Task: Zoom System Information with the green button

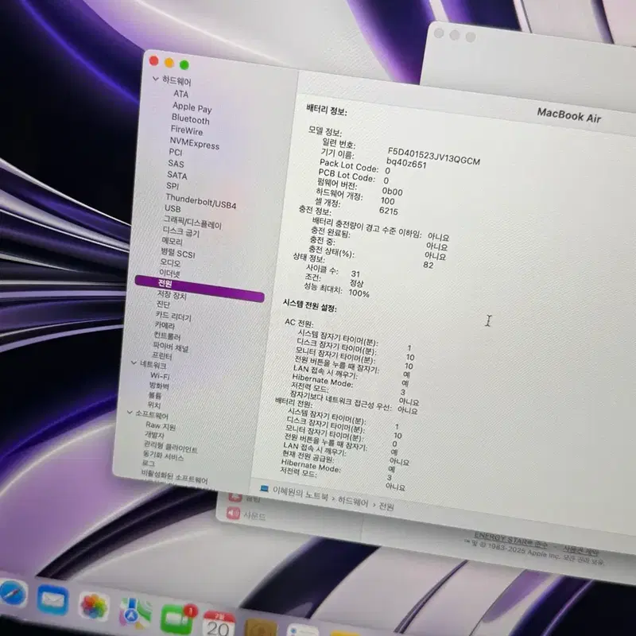Action: click(x=184, y=65)
